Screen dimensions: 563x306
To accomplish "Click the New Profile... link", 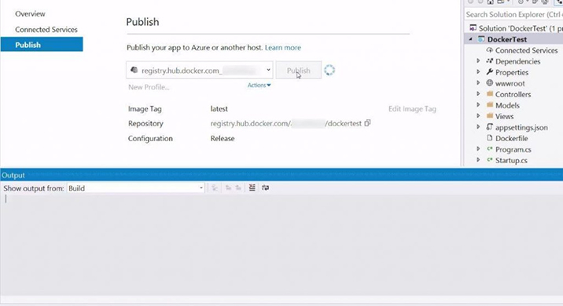I will pos(149,87).
